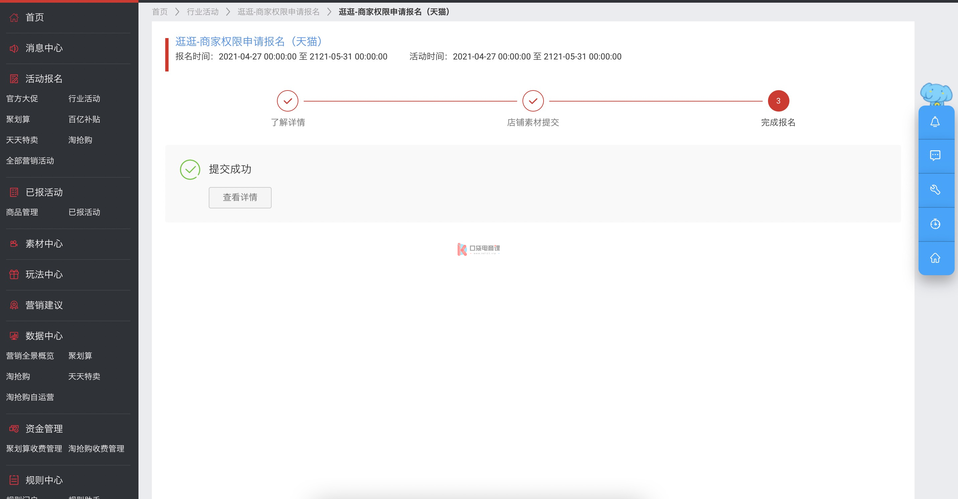Open 淘抢购收费管理 link

[96, 449]
